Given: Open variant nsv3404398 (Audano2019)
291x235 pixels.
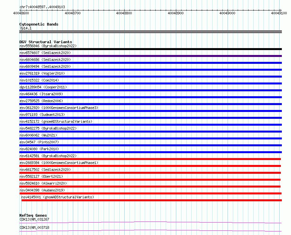Looking at the screenshot, I should pyautogui.click(x=42, y=190).
